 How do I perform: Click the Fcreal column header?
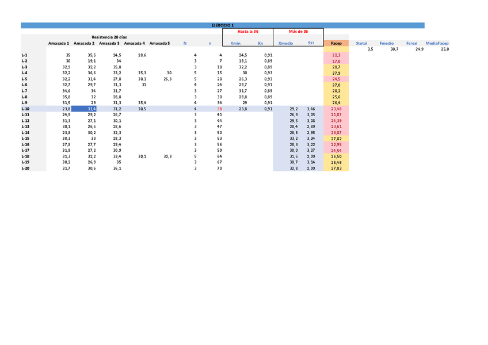[x=411, y=43]
